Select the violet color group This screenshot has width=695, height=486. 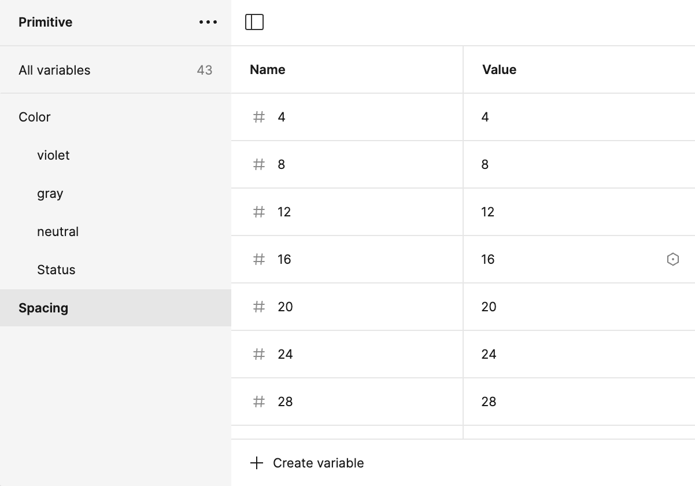coord(53,155)
